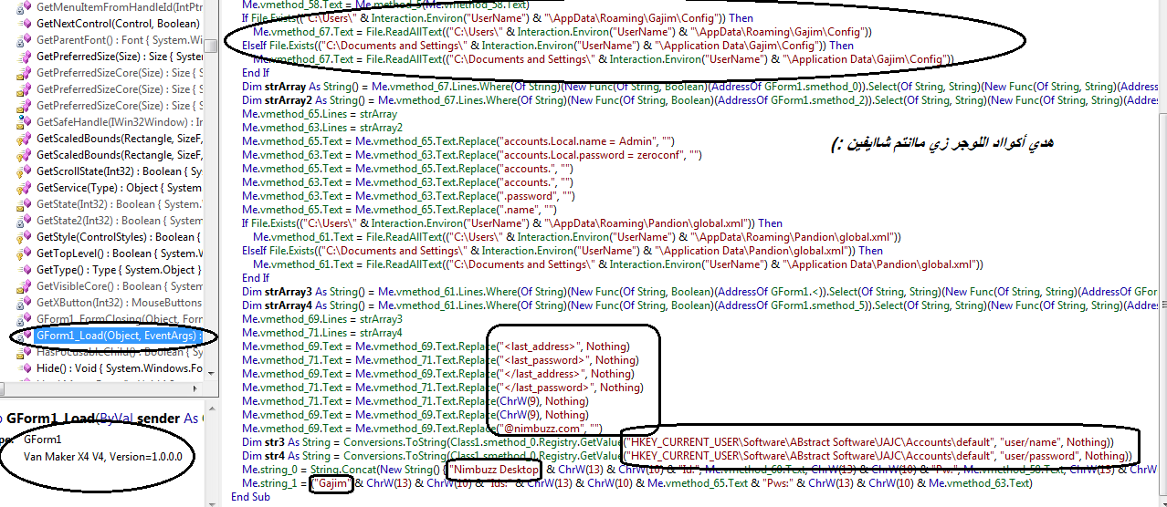The height and width of the screenshot is (507, 1167).
Task: Select GetType() : Type method entry
Action: click(x=119, y=270)
